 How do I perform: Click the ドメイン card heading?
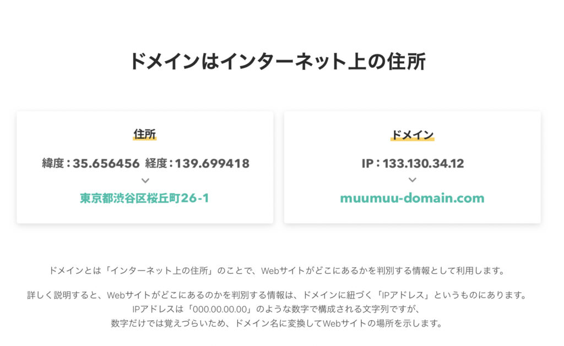(x=413, y=134)
